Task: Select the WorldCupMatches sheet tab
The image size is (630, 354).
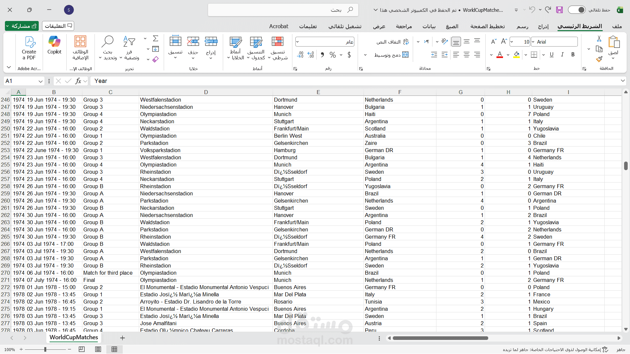Action: [73, 337]
